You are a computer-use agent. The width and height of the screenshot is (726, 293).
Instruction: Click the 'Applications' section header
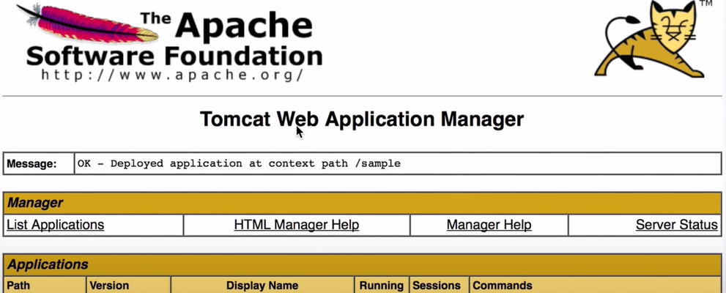pyautogui.click(x=363, y=264)
